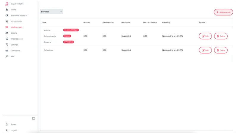Click the Blazer tag
Image resolution: width=238 pixels, height=134 pixels.
tap(67, 36)
